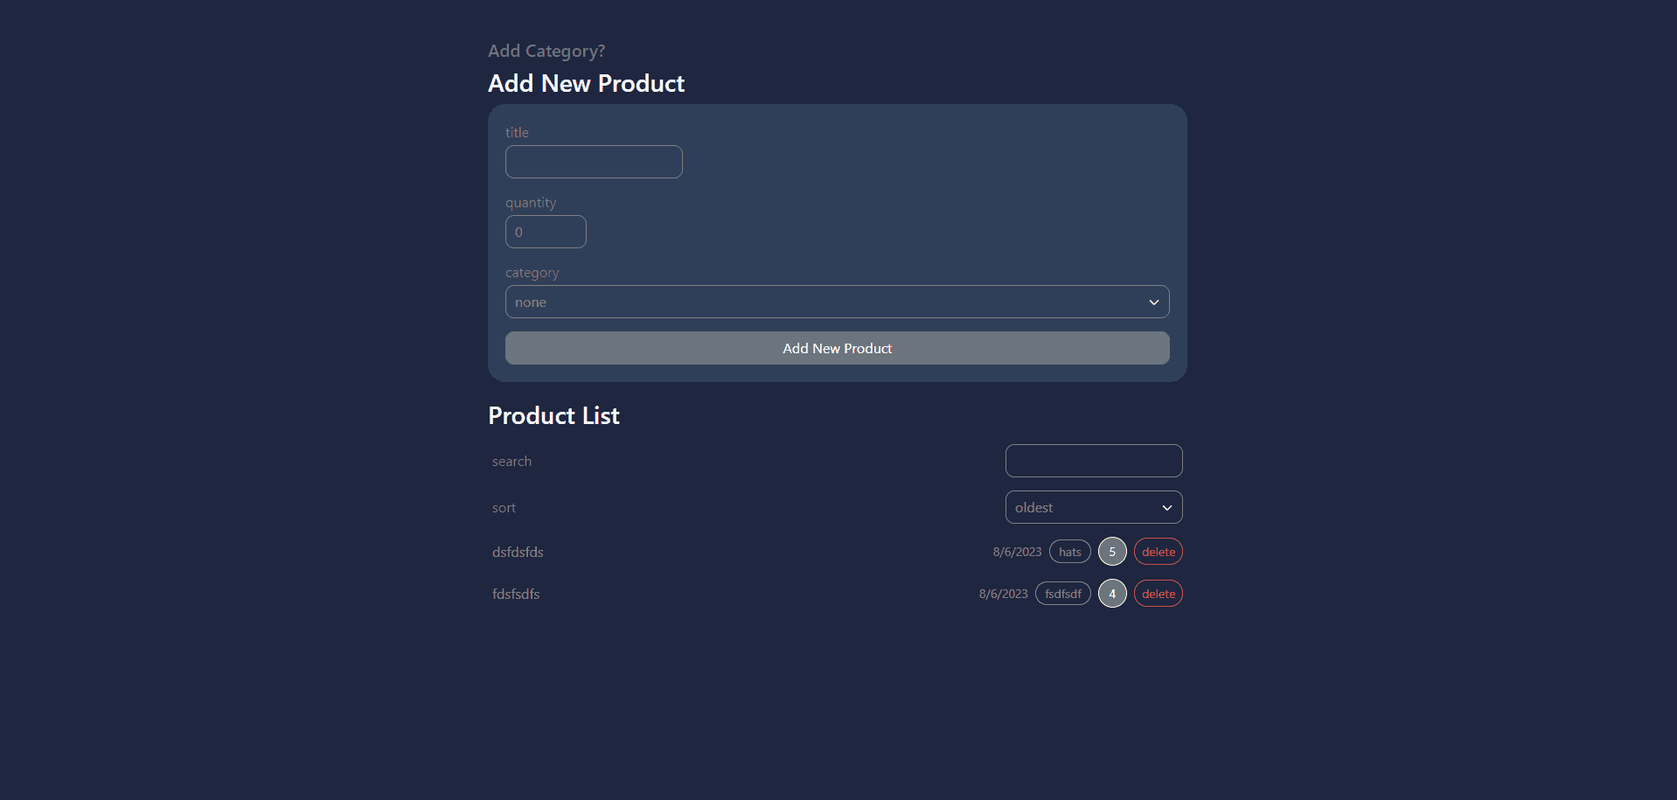This screenshot has height=800, width=1677.
Task: Expand the sort dropdown set to 'oldest'
Action: pos(1093,507)
